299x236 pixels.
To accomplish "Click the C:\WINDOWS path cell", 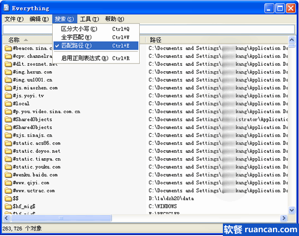I will pos(163,207).
